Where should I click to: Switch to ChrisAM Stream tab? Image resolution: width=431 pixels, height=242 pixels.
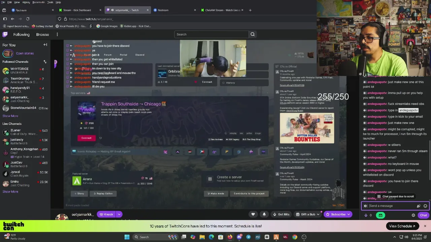click(223, 10)
